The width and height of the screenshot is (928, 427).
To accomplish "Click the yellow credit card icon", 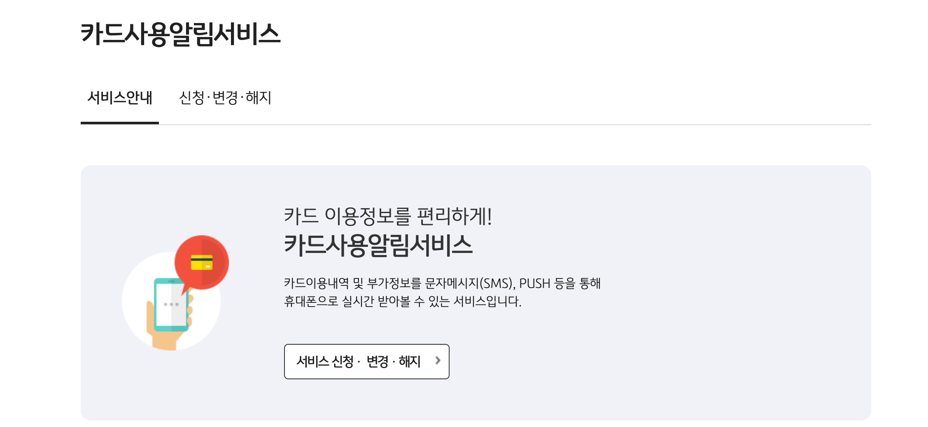I will (x=202, y=262).
